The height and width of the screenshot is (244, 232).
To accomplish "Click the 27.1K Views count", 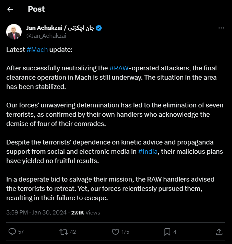I will click(x=86, y=212).
